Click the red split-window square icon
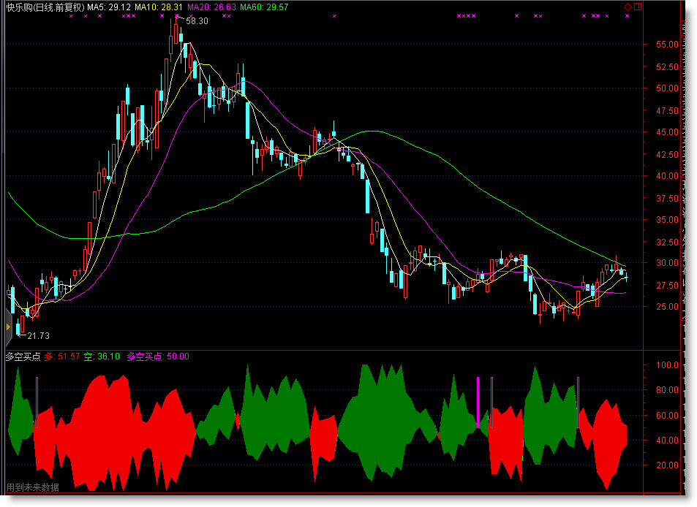This screenshot has width=697, height=507. [638, 7]
